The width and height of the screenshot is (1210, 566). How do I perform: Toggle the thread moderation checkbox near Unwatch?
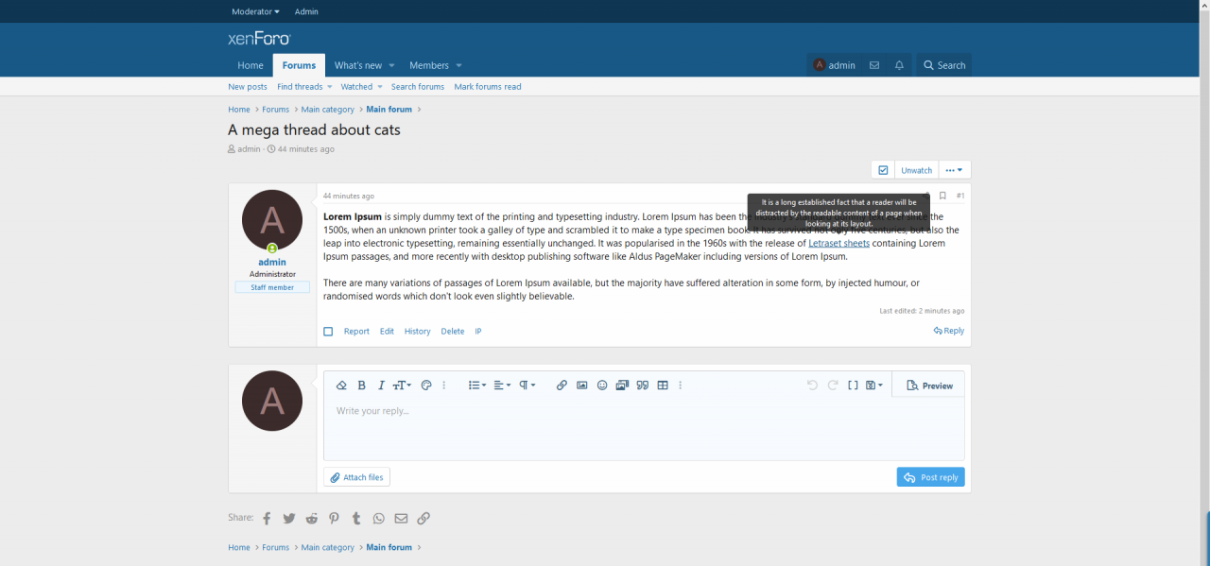(x=883, y=170)
